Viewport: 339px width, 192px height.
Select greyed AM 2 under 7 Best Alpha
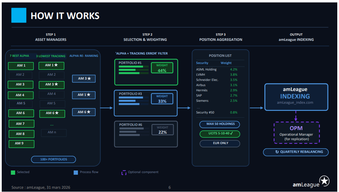20,75
